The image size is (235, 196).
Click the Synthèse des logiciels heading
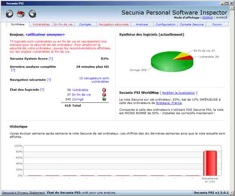pos(152,34)
